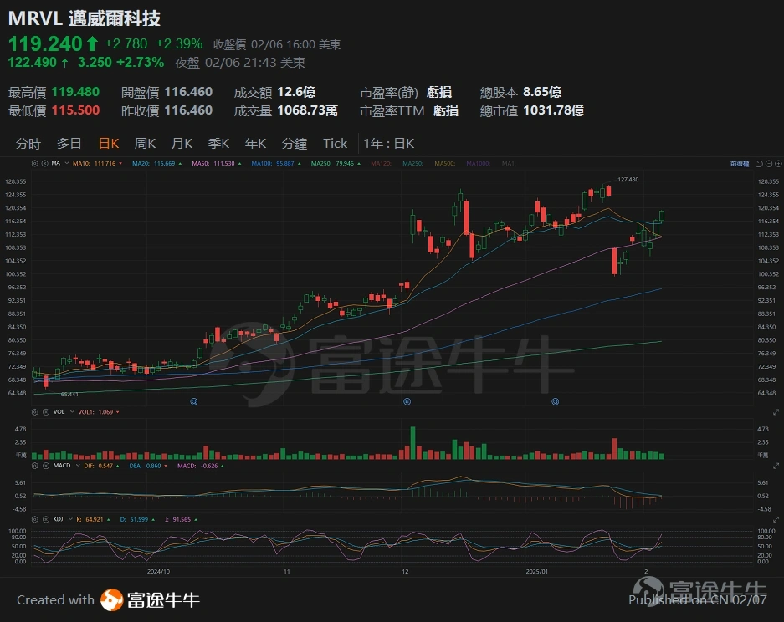Switch to the 分時 chart tab
This screenshot has width=784, height=622.
[x=28, y=144]
